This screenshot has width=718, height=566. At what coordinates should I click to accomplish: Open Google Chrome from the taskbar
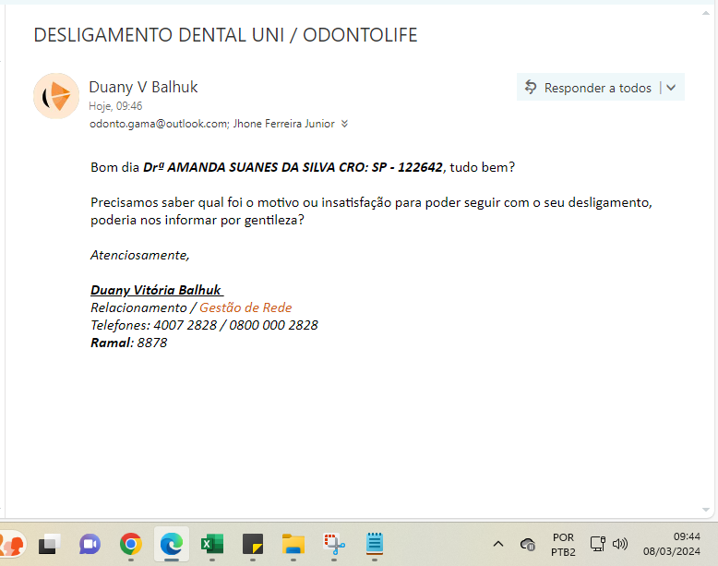(x=131, y=544)
